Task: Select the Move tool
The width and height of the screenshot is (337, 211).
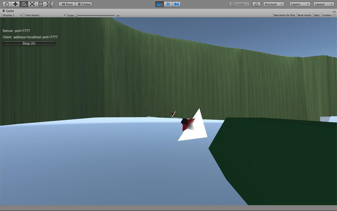Action: tap(15, 4)
